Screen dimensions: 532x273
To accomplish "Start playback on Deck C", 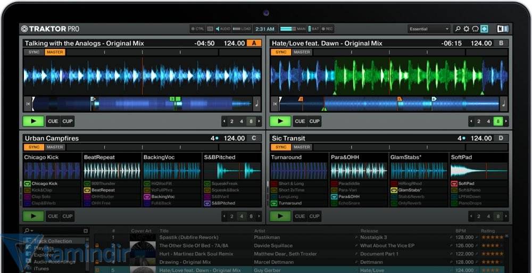I will tap(34, 217).
